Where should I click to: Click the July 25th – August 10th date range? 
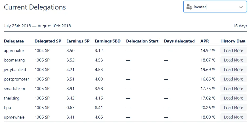(x=38, y=26)
